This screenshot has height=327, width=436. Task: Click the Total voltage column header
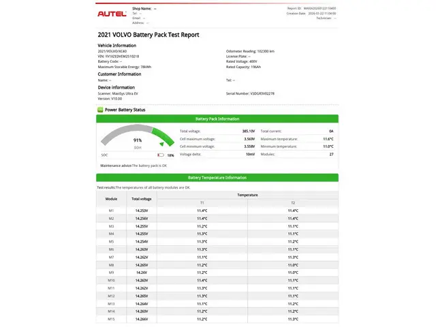141,198
